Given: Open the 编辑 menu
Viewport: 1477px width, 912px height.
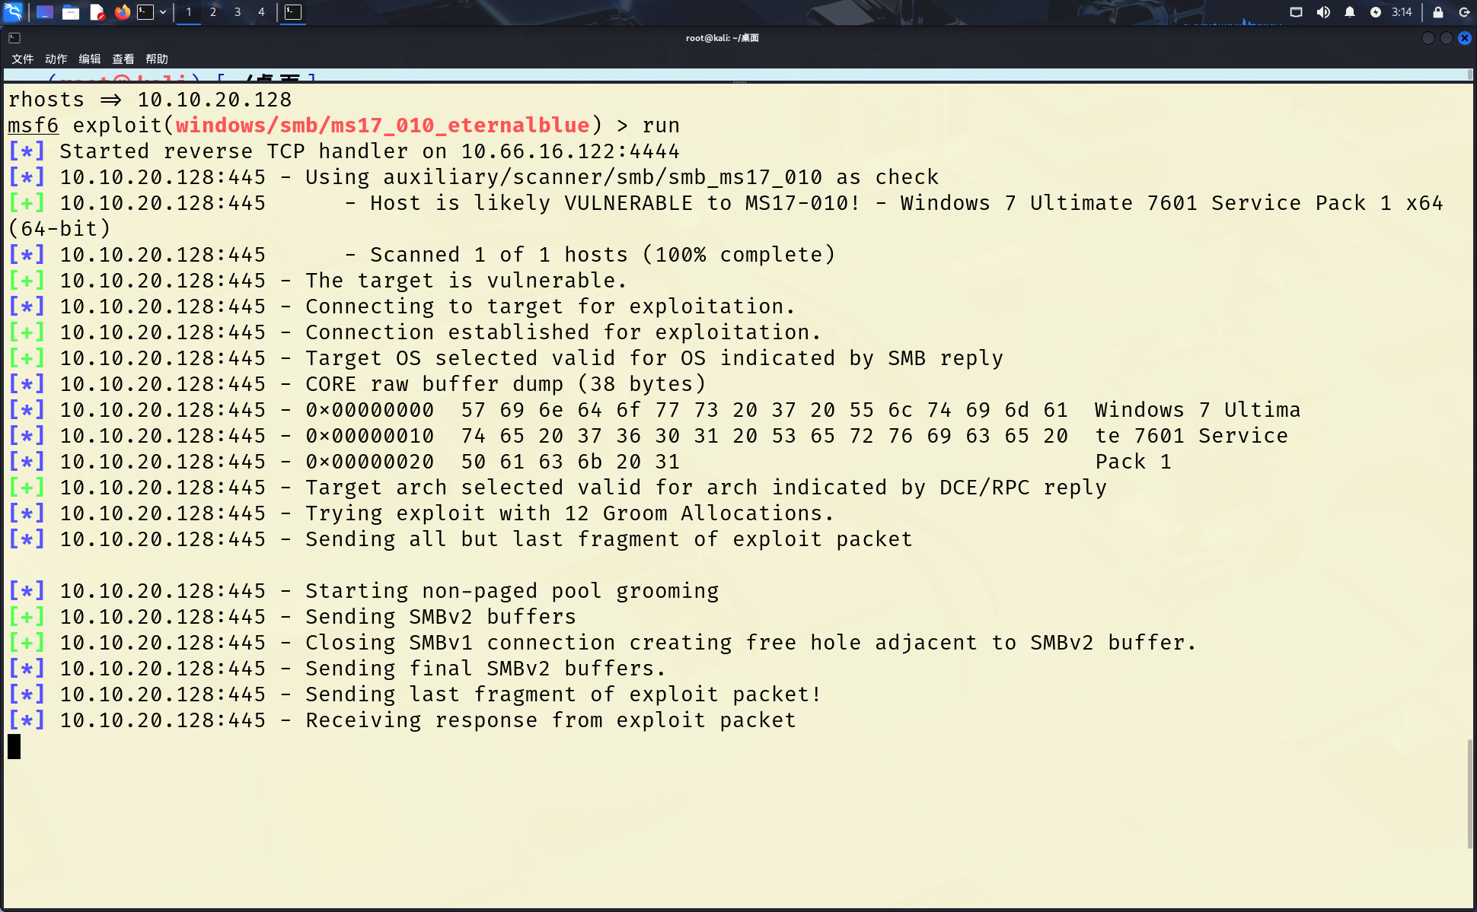Looking at the screenshot, I should [89, 59].
